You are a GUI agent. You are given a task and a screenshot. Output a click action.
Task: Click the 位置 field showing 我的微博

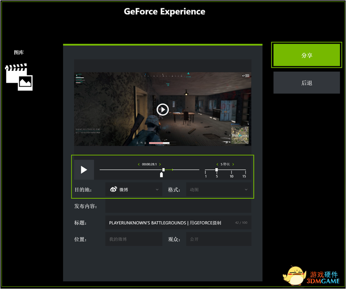134,239
